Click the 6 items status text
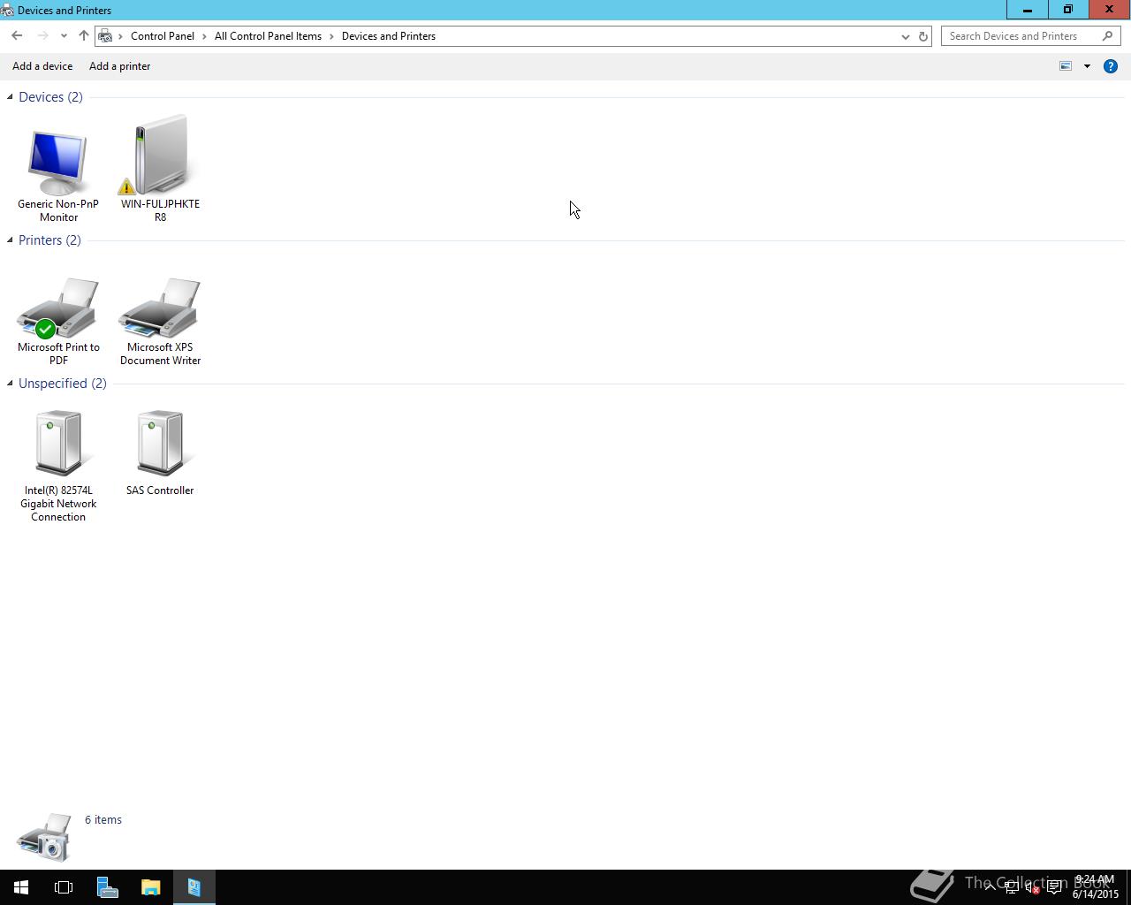 click(103, 820)
